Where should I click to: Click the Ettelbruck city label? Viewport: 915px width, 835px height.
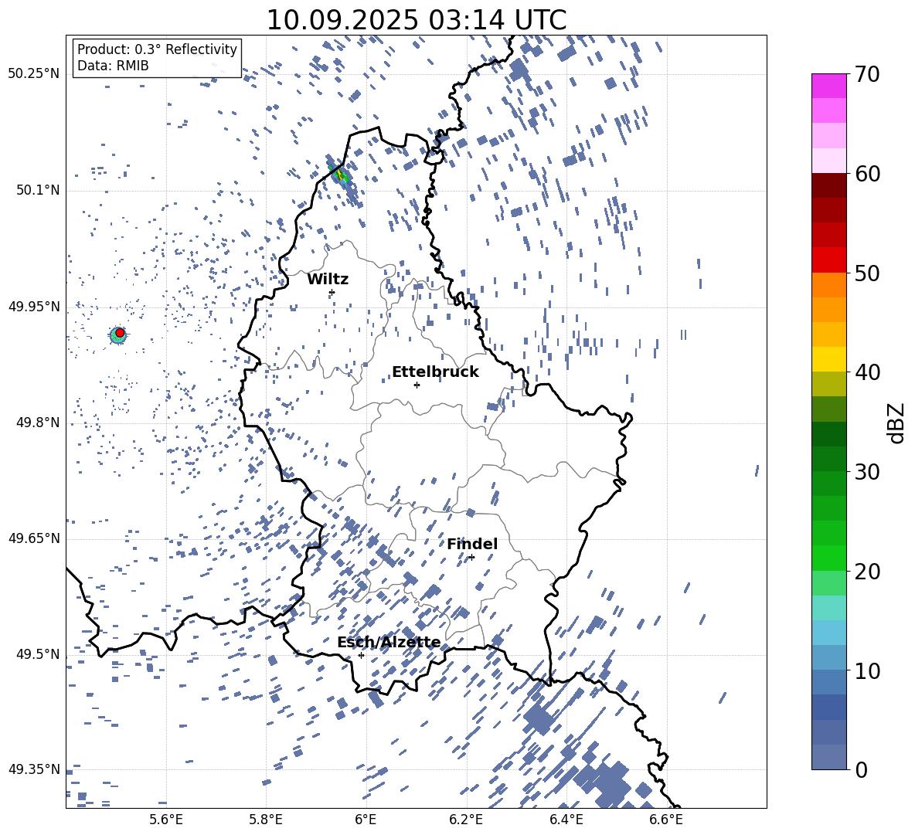[435, 372]
